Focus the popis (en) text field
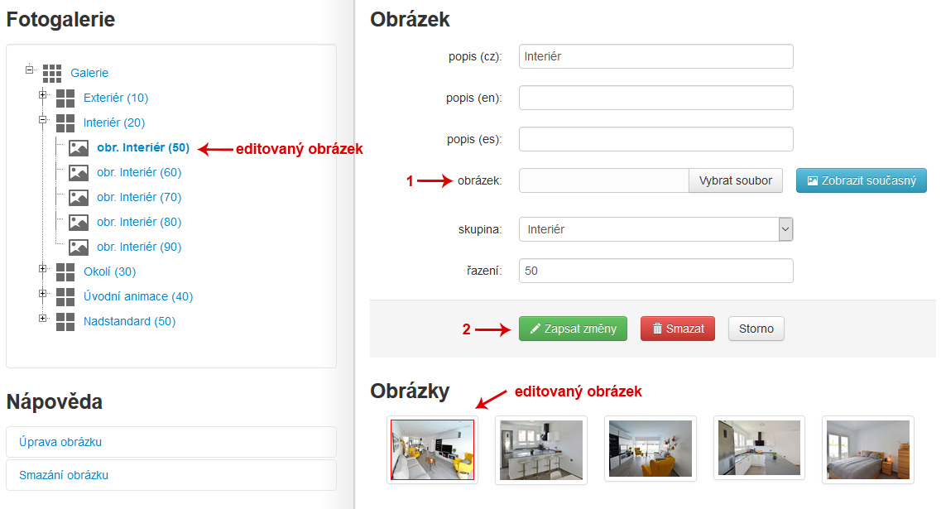 tap(655, 98)
